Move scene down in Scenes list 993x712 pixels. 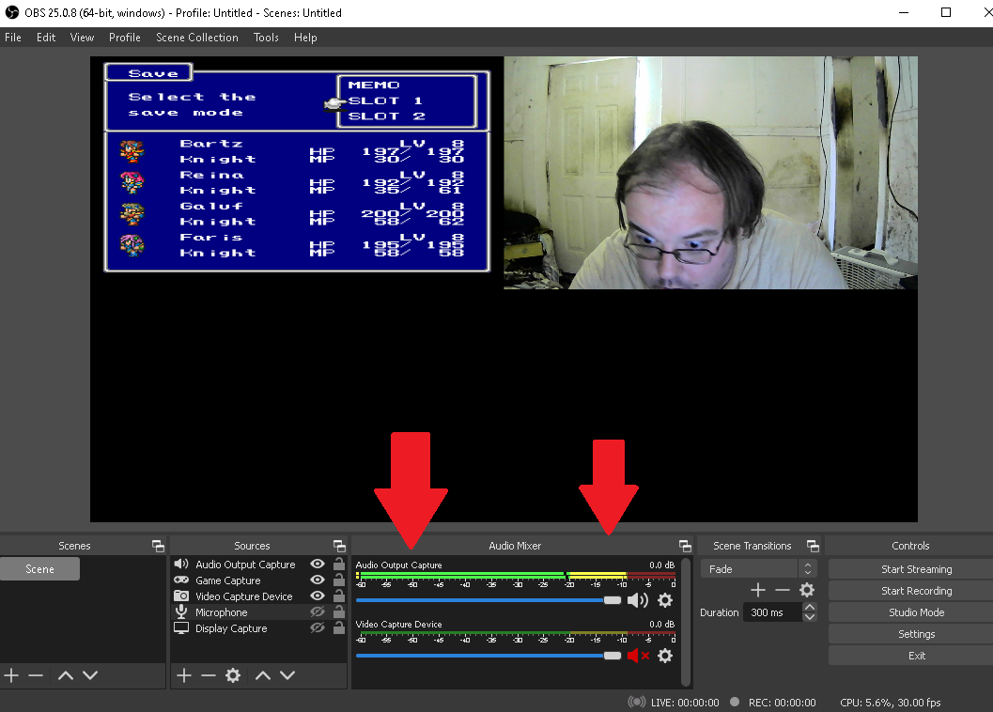[90, 675]
